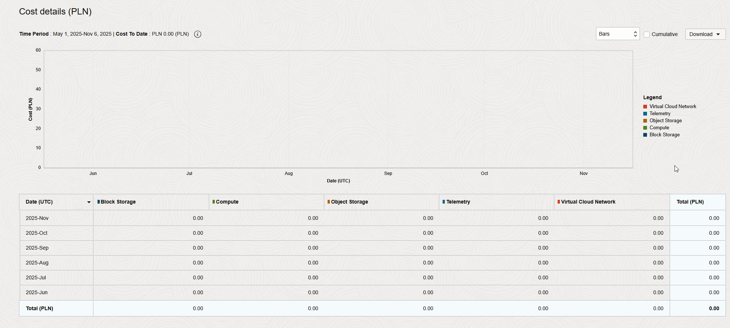This screenshot has height=328, width=730.
Task: Click the cost info icon
Action: (x=198, y=34)
